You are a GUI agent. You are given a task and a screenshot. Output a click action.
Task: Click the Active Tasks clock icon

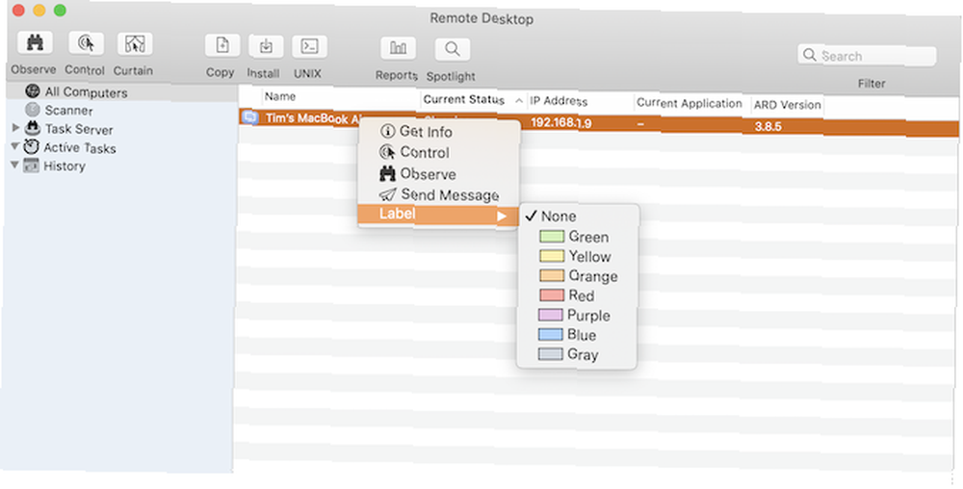32,146
